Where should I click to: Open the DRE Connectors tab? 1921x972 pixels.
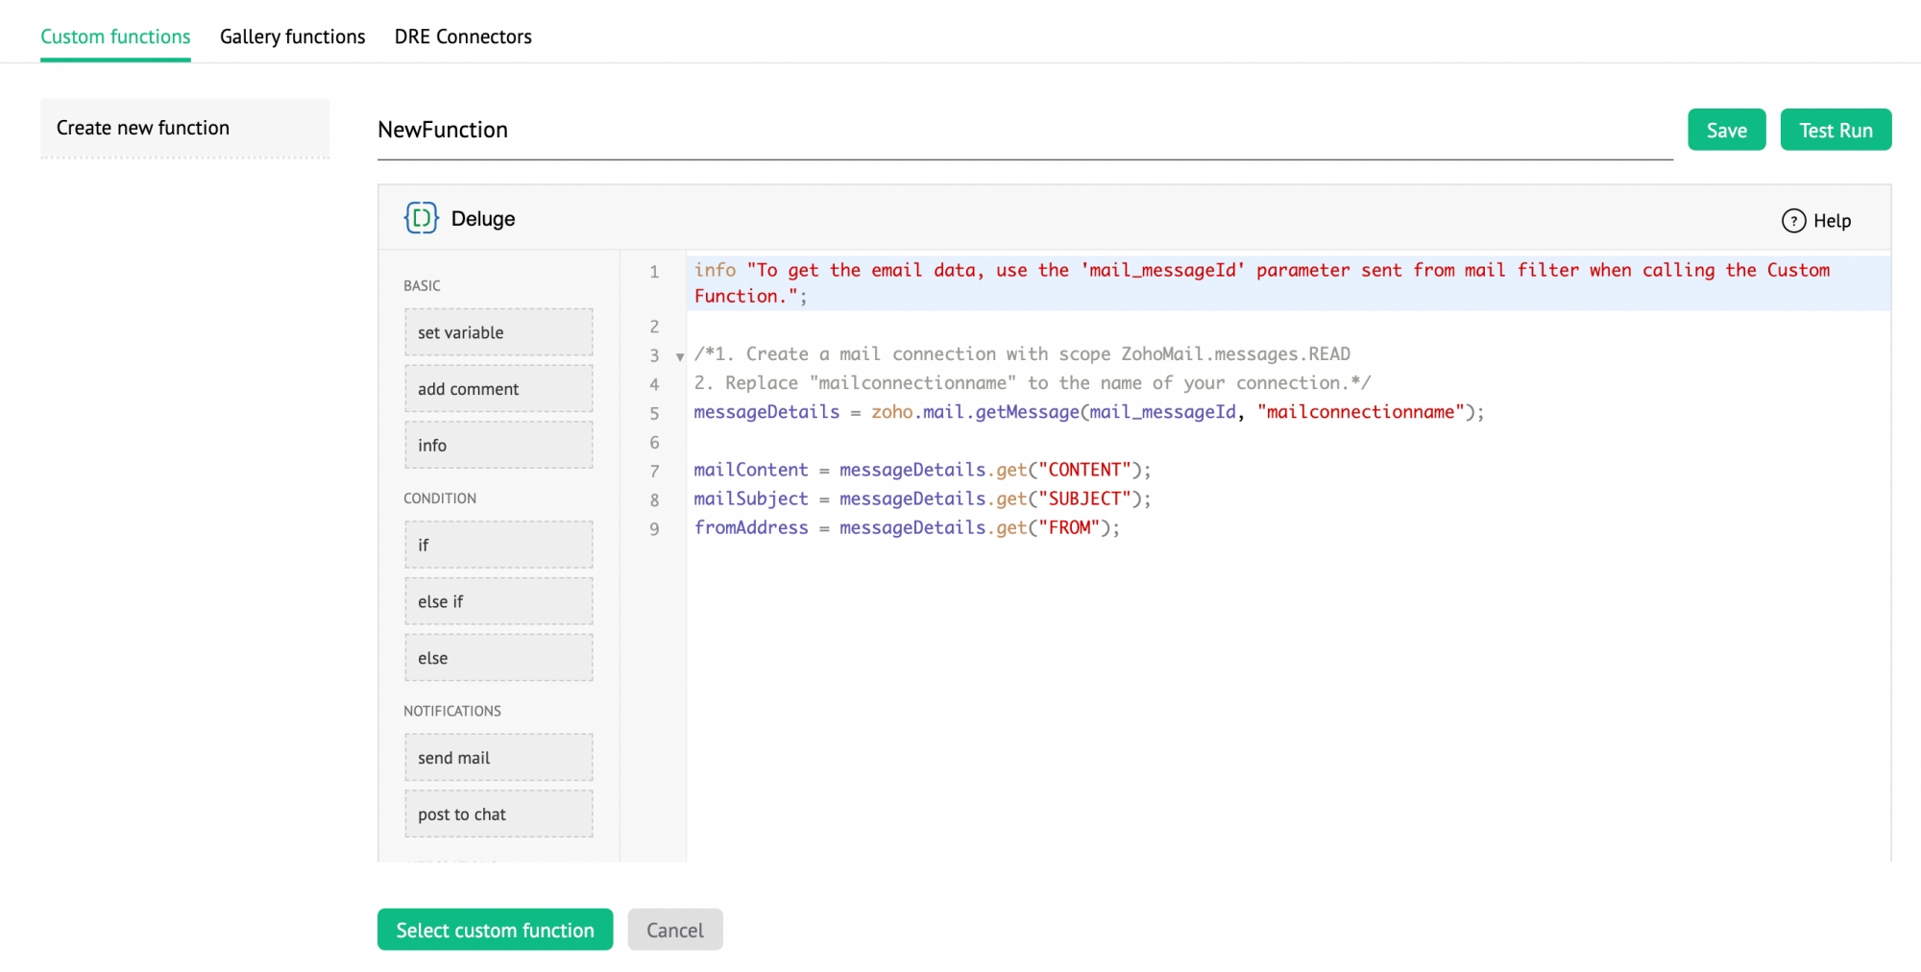[x=462, y=36]
